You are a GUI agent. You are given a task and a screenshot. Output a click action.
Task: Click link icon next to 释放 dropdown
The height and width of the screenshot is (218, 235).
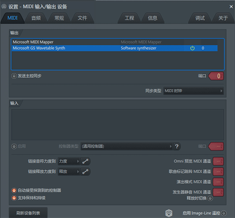[x=86, y=172]
